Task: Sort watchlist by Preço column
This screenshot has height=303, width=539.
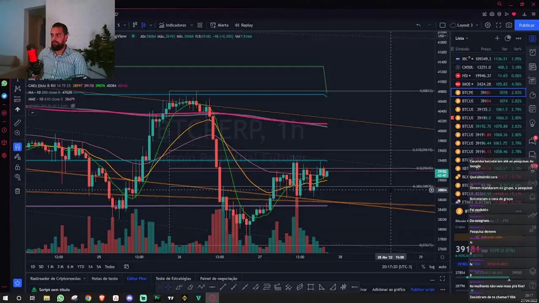Action: tap(486, 49)
